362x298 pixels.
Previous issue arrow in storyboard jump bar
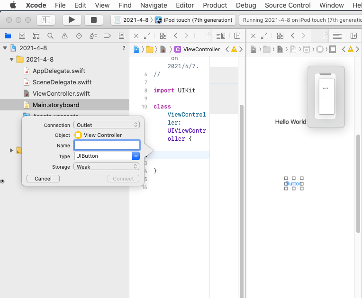pos(344,49)
